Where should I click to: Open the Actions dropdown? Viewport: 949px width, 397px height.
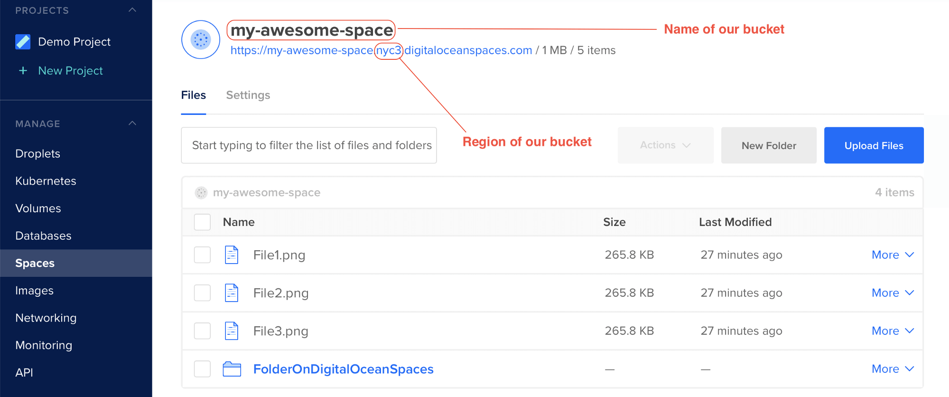[x=665, y=145]
